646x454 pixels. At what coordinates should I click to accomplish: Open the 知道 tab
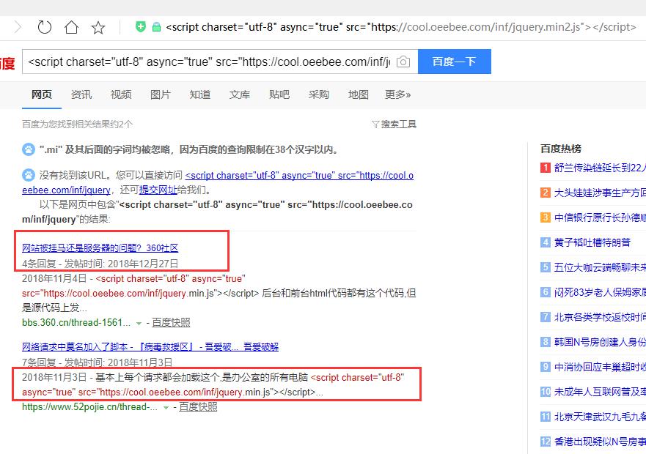coord(200,94)
